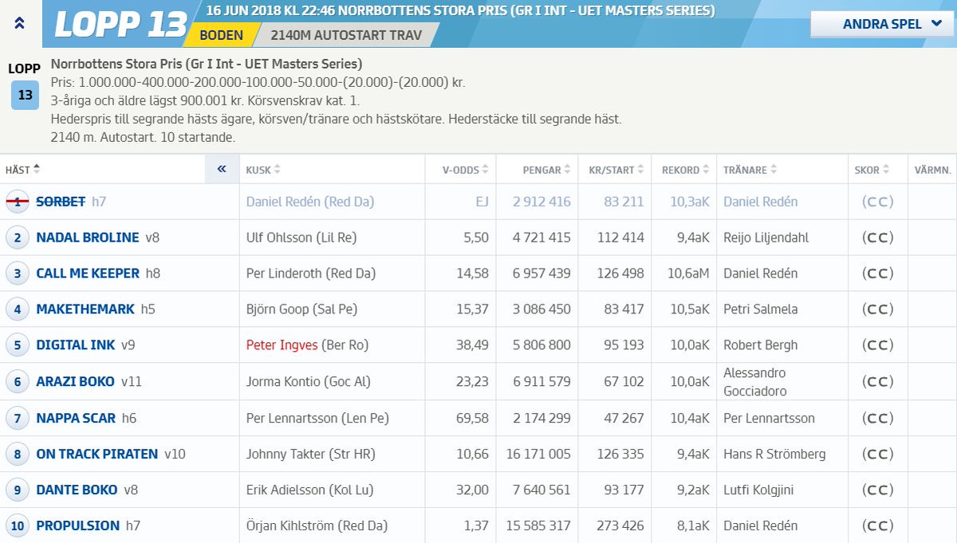Click shoe info icon for Nappa Scar row
957x543 pixels.
pyautogui.click(x=878, y=419)
